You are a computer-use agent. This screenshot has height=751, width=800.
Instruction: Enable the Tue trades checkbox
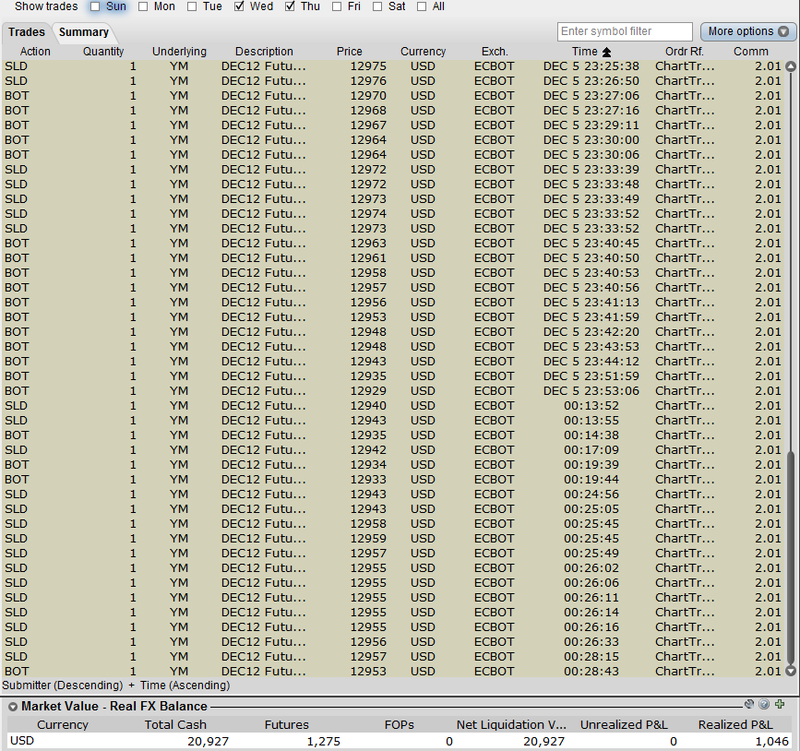[x=192, y=6]
